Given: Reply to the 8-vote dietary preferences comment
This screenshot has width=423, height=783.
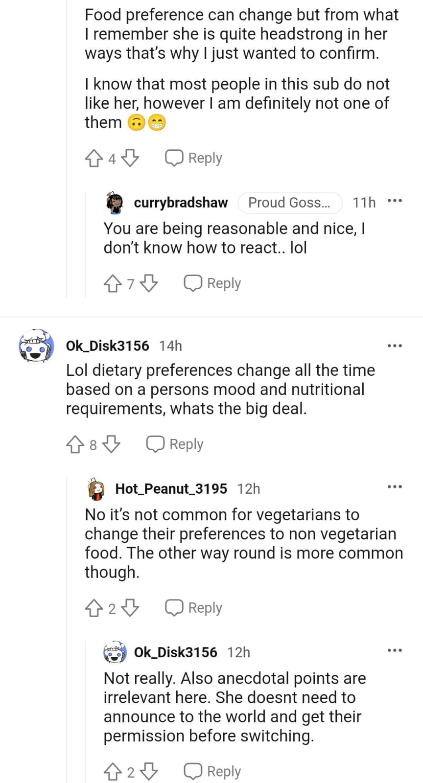Looking at the screenshot, I should coord(175,444).
